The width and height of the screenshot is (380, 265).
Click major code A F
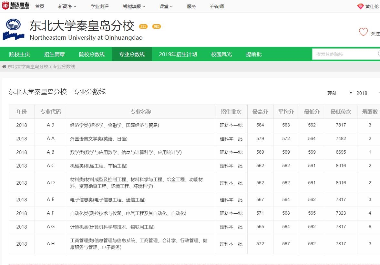click(51, 213)
